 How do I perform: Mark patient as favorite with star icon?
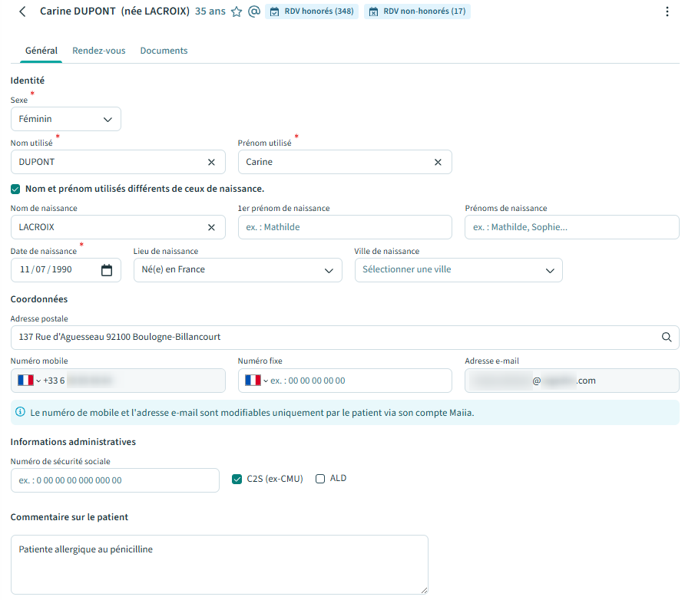(237, 12)
